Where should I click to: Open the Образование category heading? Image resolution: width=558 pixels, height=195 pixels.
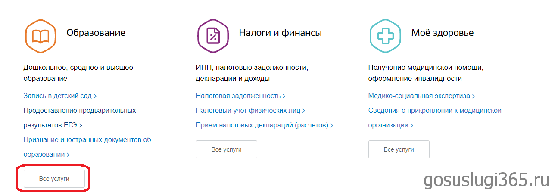pos(96,33)
